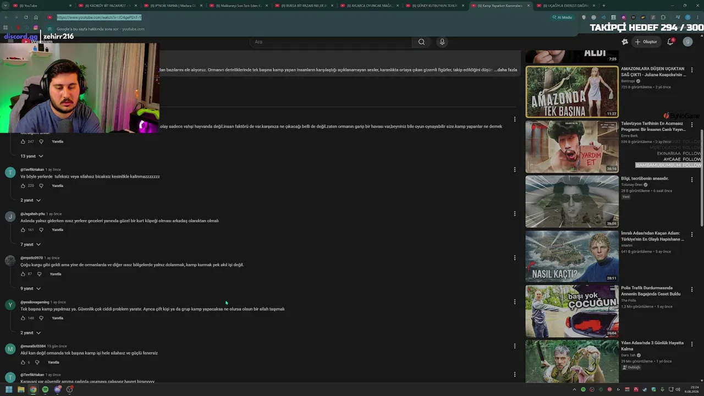Switch to the UÇAĞIYLA EVEREST DAĞIN tab
704x396 pixels.
[565, 5]
